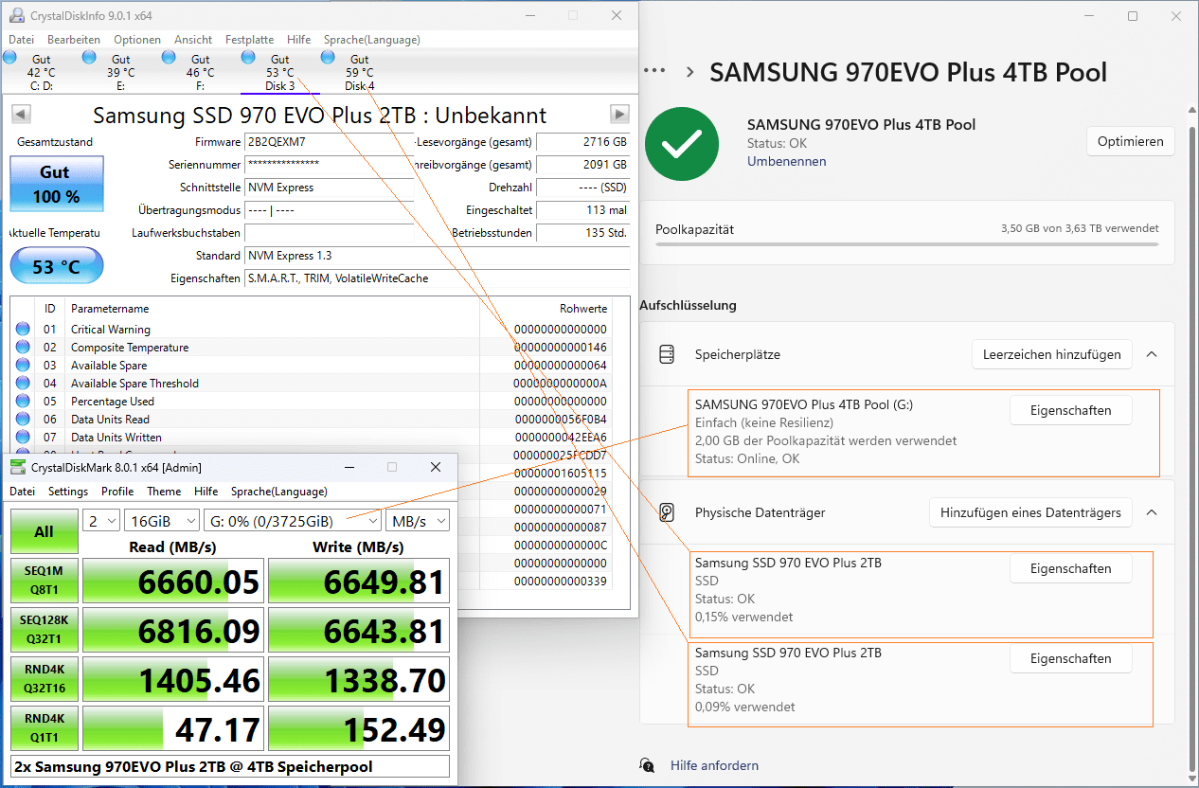Collapse the Physische Datenträger section chevron
The width and height of the screenshot is (1199, 788).
(1152, 512)
